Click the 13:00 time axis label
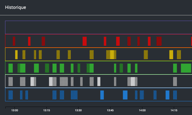The width and height of the screenshot is (192, 115). tap(15, 110)
